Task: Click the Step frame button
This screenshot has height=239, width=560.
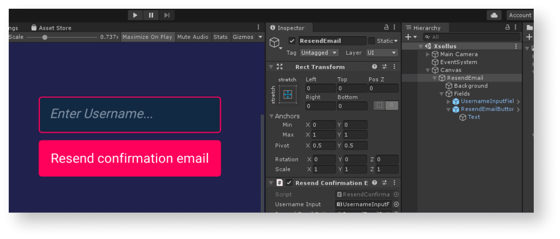Action: point(167,15)
